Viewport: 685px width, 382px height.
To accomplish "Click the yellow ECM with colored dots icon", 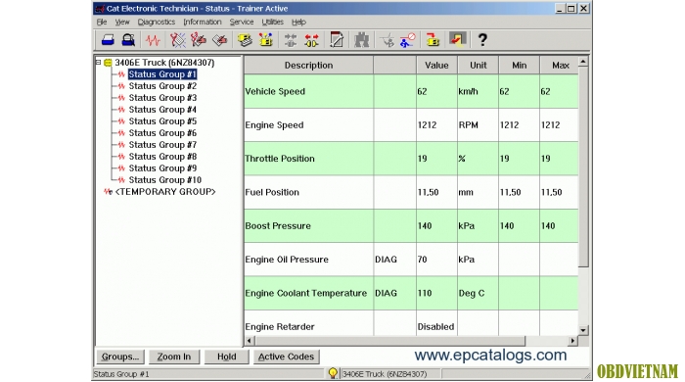I will [265, 40].
